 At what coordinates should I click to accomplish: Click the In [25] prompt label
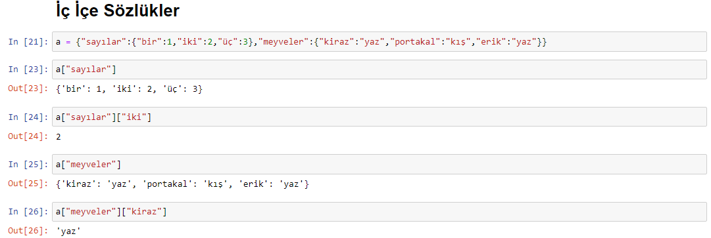click(x=28, y=165)
